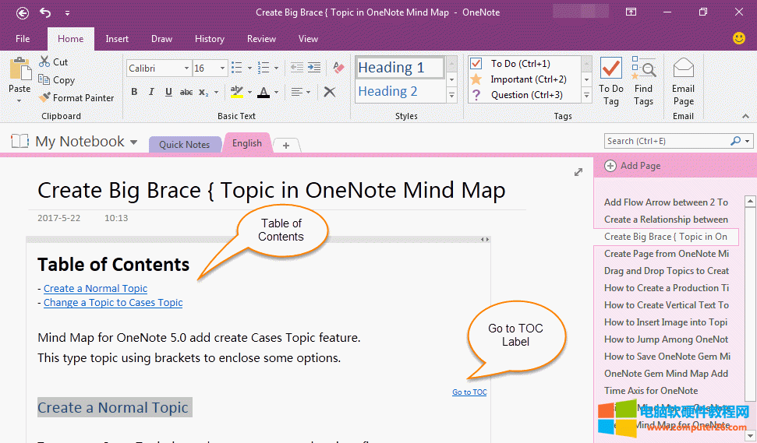757x443 pixels.
Task: Click the back arrow in title bar
Action: (x=23, y=12)
